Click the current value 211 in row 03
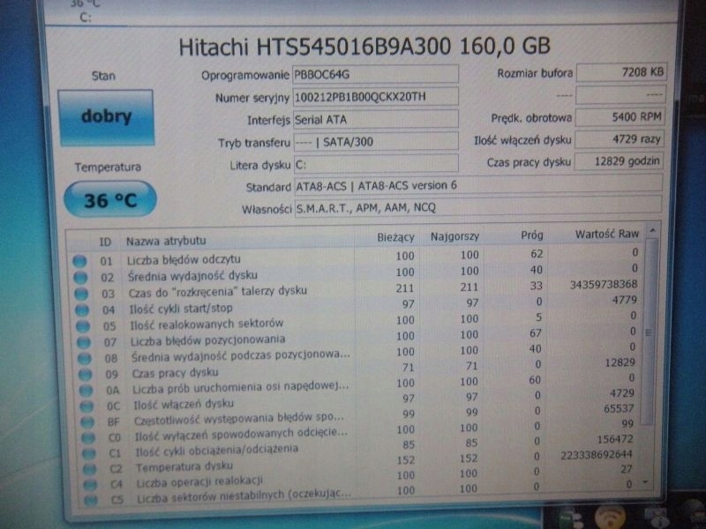The width and height of the screenshot is (706, 529). coord(405,288)
